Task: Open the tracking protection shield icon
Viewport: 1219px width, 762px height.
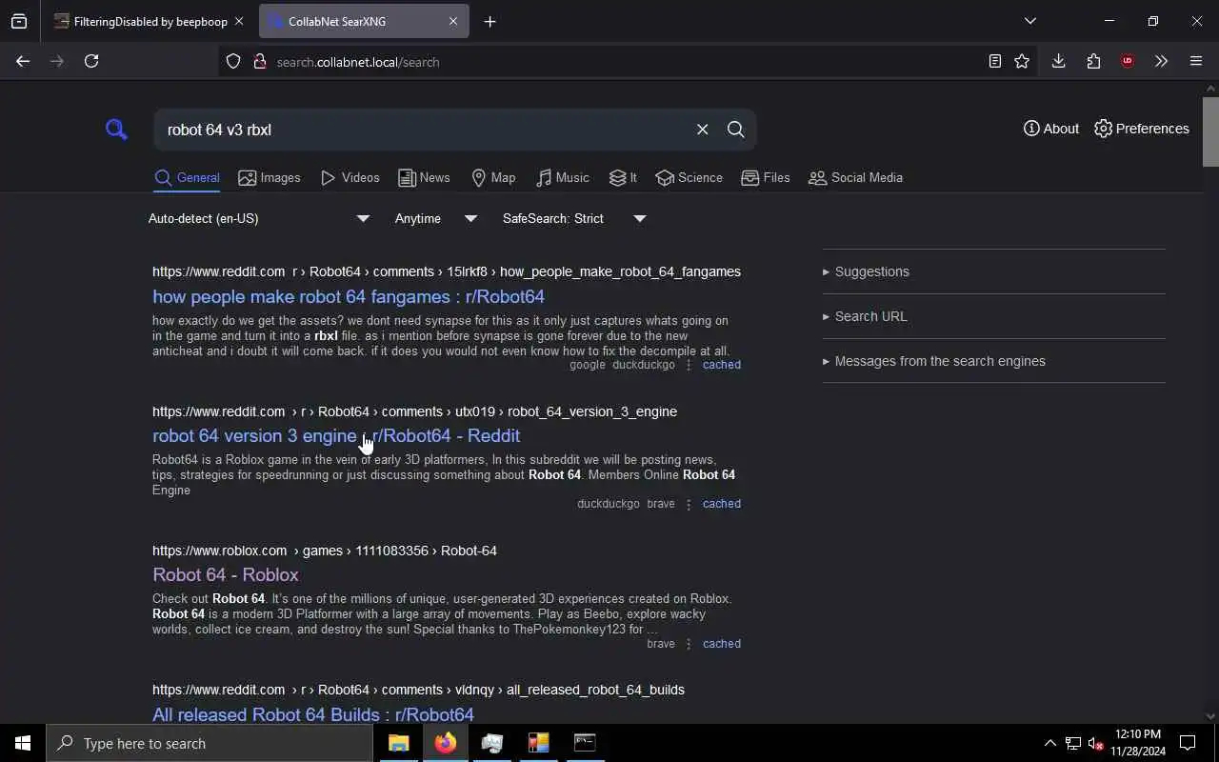Action: [233, 62]
